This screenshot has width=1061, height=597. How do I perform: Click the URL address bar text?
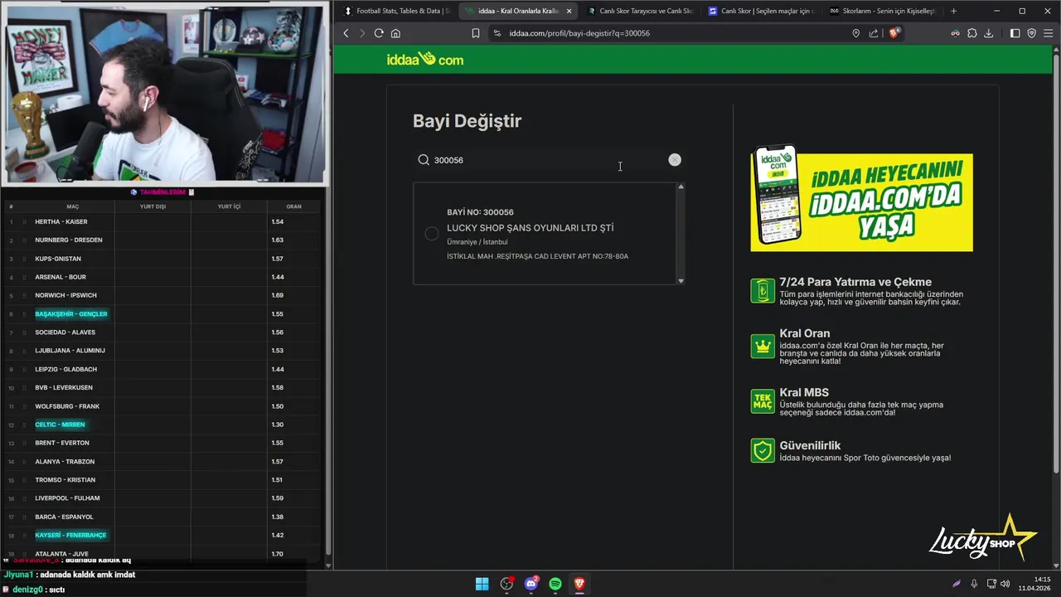pyautogui.click(x=579, y=33)
